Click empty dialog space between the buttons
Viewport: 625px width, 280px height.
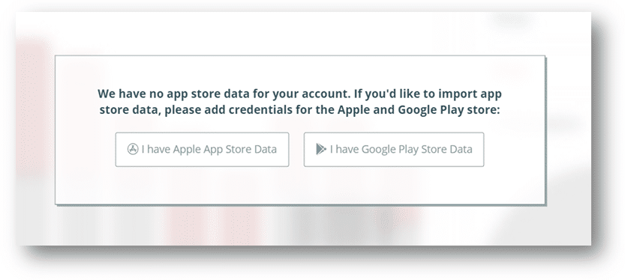point(296,149)
